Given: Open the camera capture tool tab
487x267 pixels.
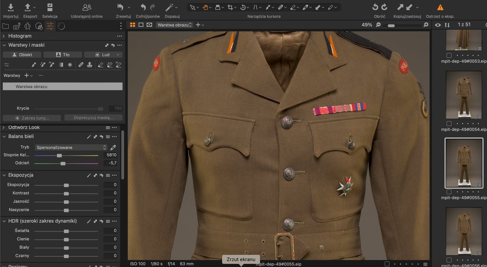Looking at the screenshot, I should 16,26.
